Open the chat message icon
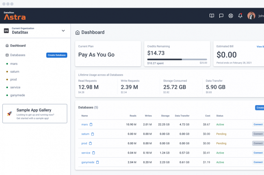This screenshot has width=264, height=175. click(x=221, y=16)
